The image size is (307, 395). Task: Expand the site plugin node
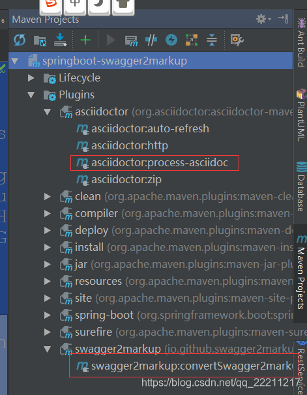(48, 299)
